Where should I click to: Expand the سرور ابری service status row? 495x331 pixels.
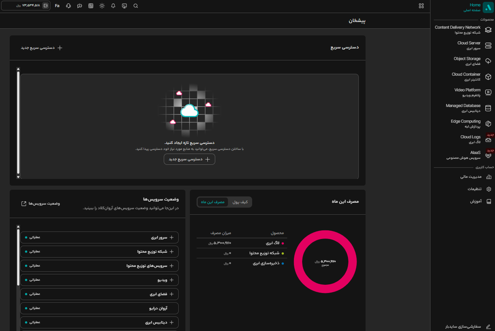pos(99,237)
